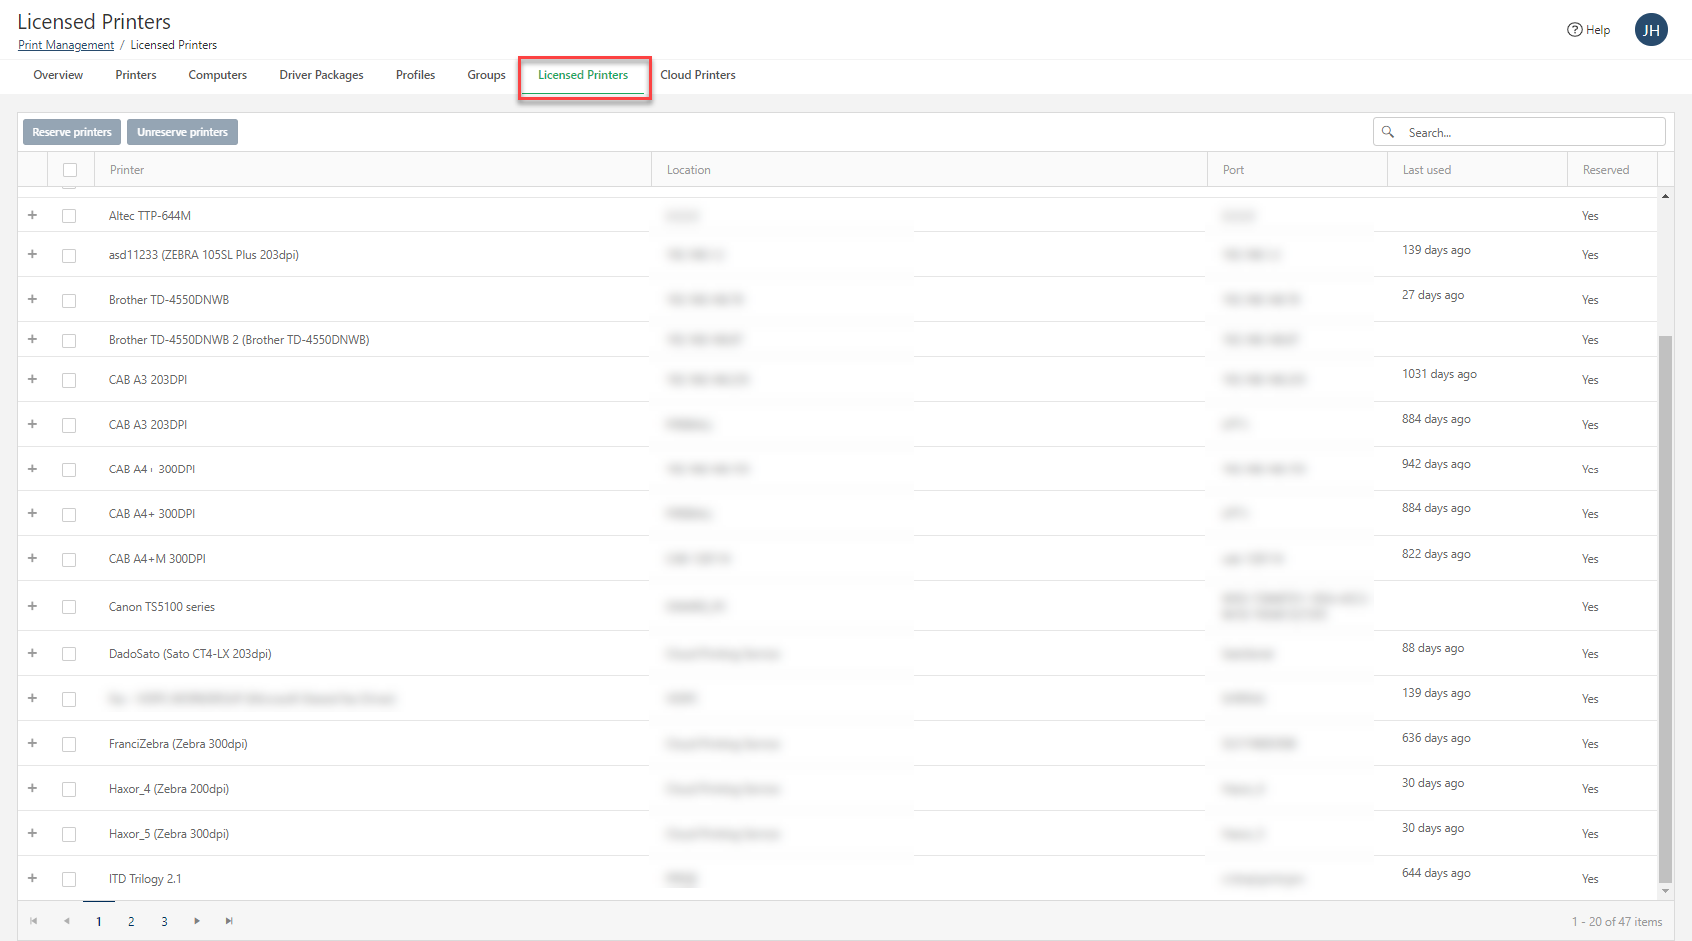Focus the Search input field
Screen dimensions: 1692x941
pos(1531,132)
